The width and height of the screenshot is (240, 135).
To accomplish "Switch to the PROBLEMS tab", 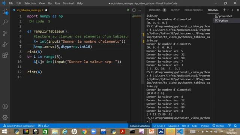I will (x=154, y=10).
